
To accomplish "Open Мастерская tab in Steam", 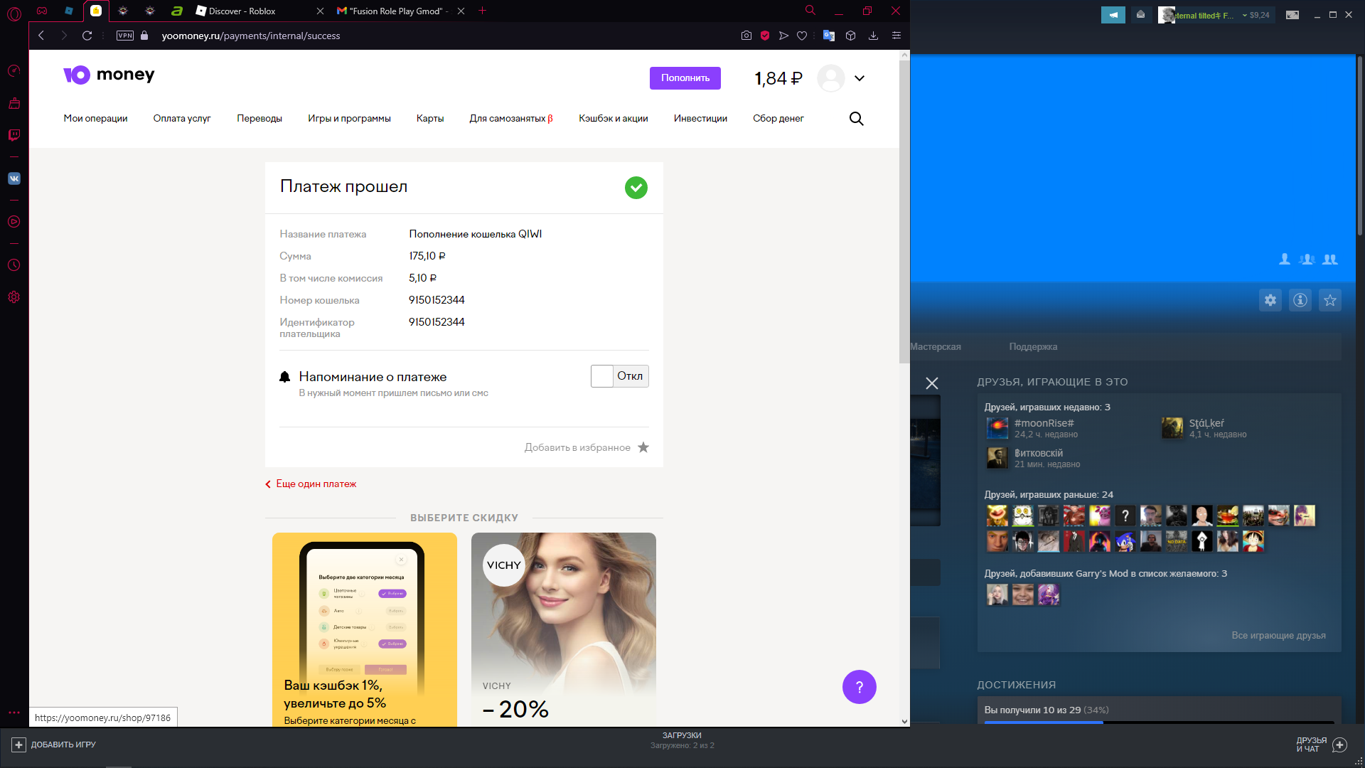I will pos(936,347).
